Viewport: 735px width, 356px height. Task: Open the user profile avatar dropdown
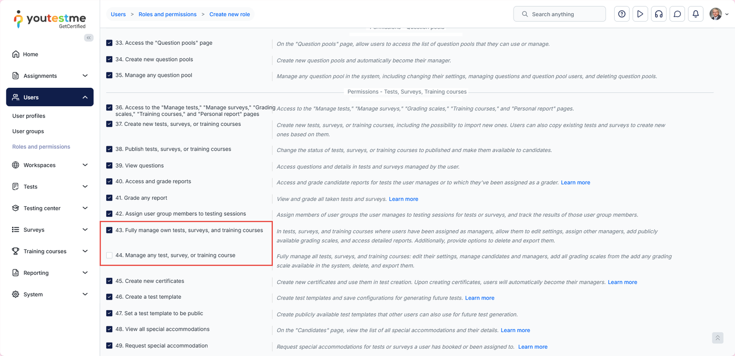pyautogui.click(x=718, y=14)
